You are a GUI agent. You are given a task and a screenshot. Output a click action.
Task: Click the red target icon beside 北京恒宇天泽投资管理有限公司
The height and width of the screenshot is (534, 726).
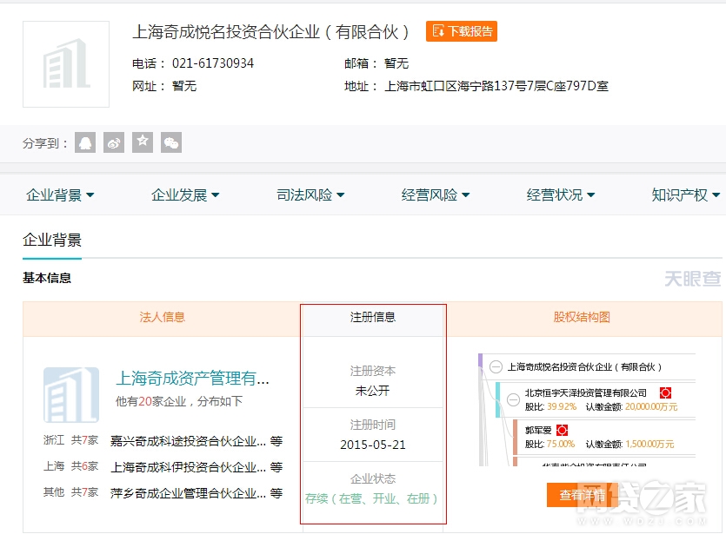pyautogui.click(x=665, y=393)
